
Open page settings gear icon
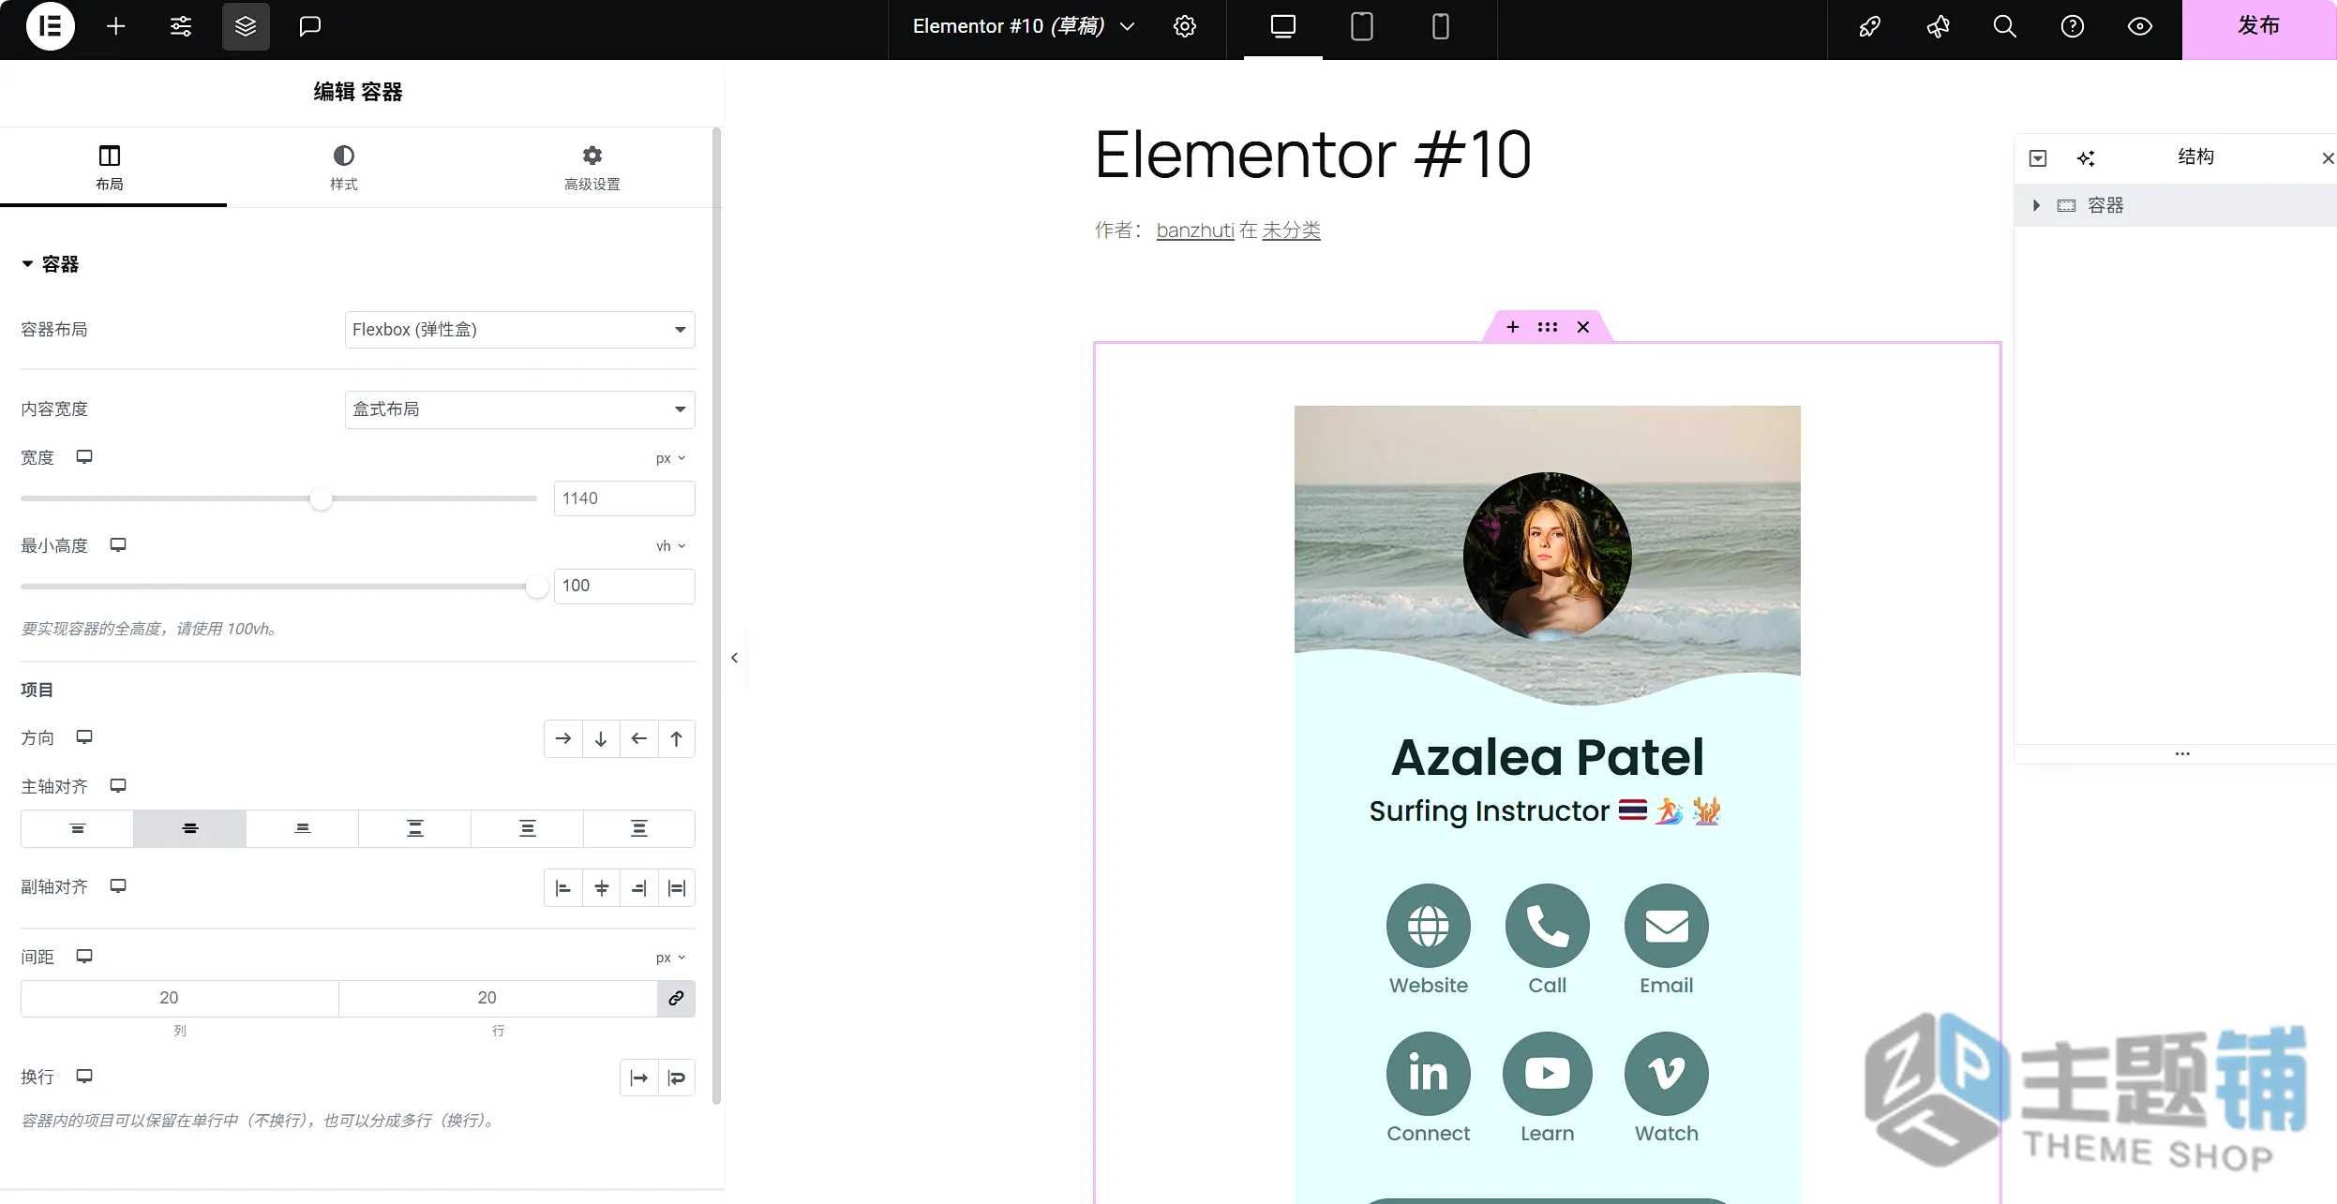pos(1185,26)
